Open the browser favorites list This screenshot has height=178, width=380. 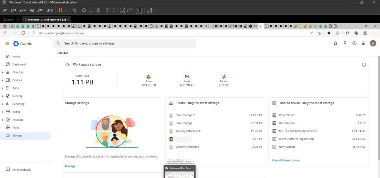point(347,33)
